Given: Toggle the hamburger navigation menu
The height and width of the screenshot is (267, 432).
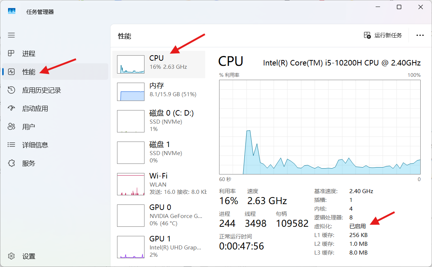Looking at the screenshot, I should pyautogui.click(x=11, y=35).
